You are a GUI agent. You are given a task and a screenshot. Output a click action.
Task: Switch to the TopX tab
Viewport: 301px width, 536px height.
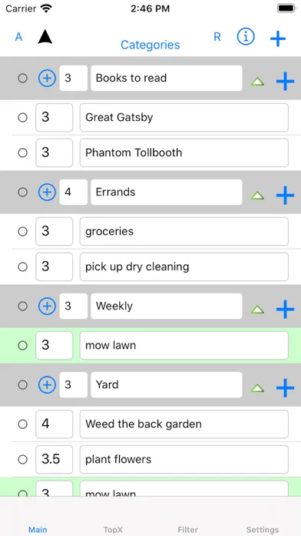tap(113, 530)
